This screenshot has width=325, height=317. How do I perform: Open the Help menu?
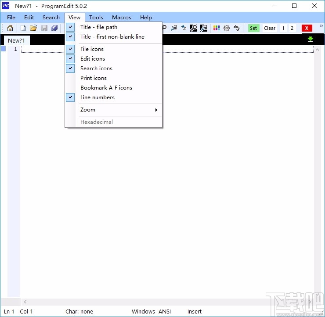(x=146, y=18)
